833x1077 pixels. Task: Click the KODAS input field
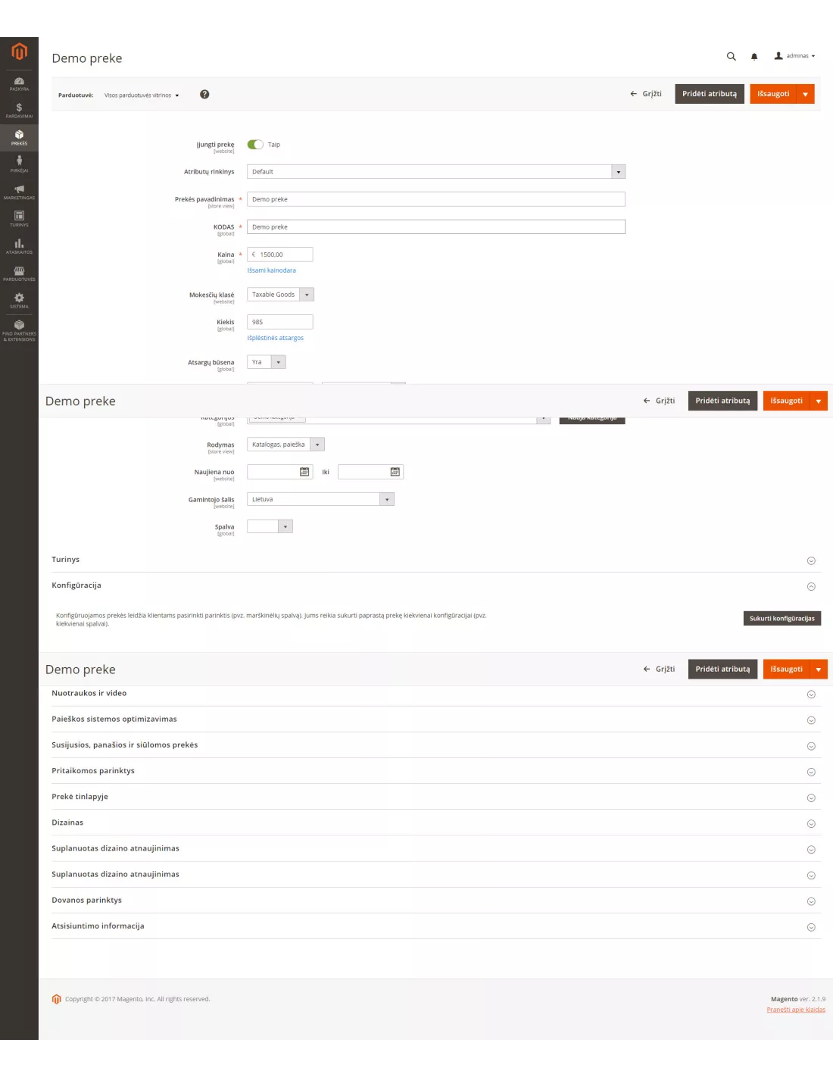click(436, 226)
